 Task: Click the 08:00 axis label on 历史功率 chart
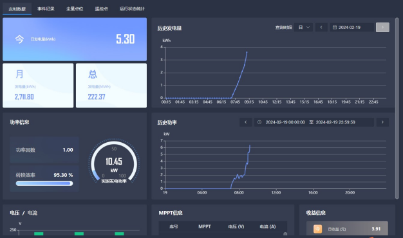[x=239, y=192]
